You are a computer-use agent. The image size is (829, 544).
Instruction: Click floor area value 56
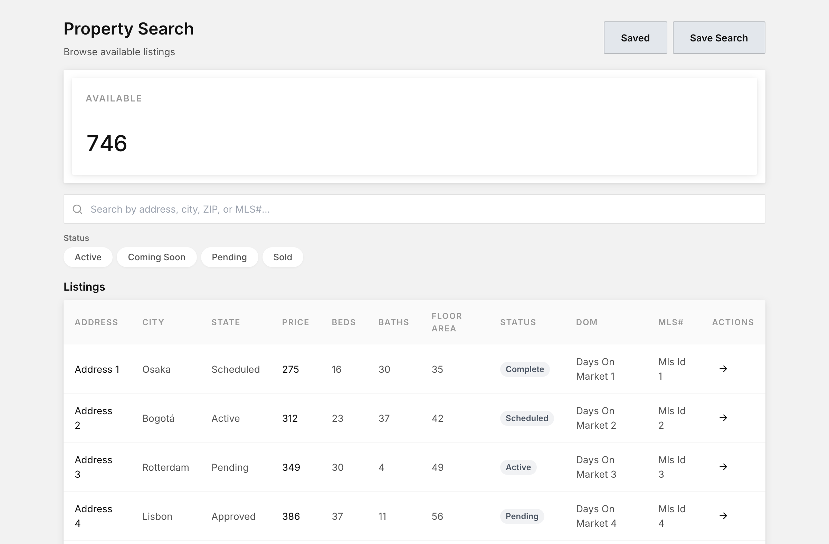[438, 516]
